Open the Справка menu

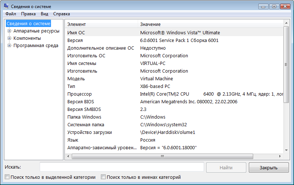pos(61,14)
